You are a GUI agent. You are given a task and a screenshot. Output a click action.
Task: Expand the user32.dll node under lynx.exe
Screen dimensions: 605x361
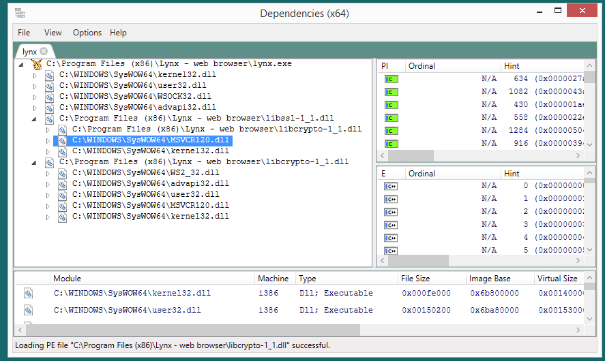(x=35, y=86)
